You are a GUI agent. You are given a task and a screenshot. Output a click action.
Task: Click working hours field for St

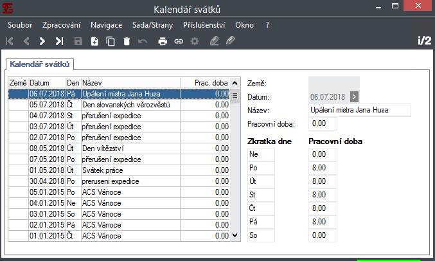click(323, 195)
